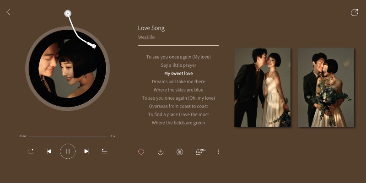Select the Love Song title
This screenshot has width=366, height=183.
pyautogui.click(x=151, y=28)
